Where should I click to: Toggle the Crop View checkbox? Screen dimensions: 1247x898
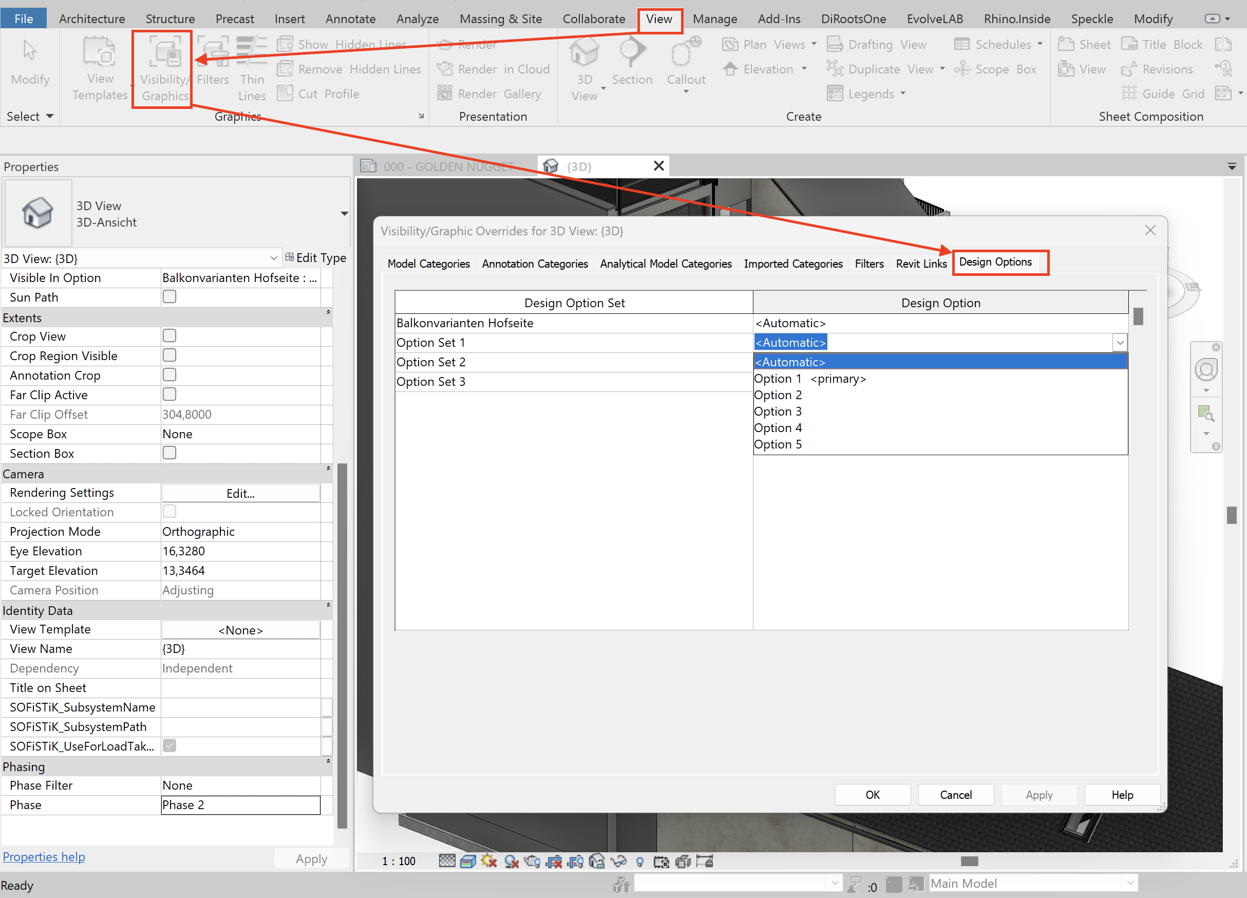tap(169, 336)
